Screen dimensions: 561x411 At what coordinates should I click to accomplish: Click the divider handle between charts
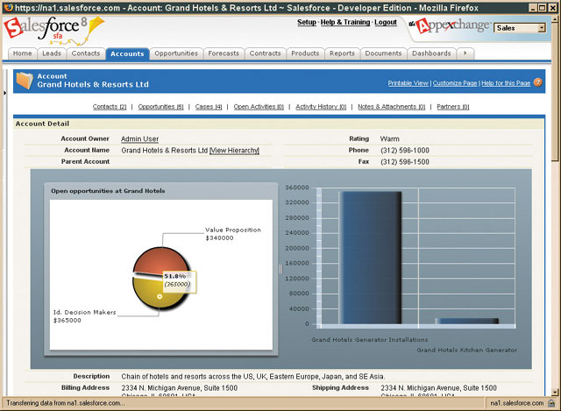(x=280, y=269)
